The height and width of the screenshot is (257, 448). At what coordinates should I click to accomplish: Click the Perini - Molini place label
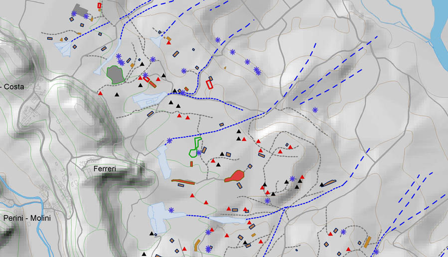point(27,218)
